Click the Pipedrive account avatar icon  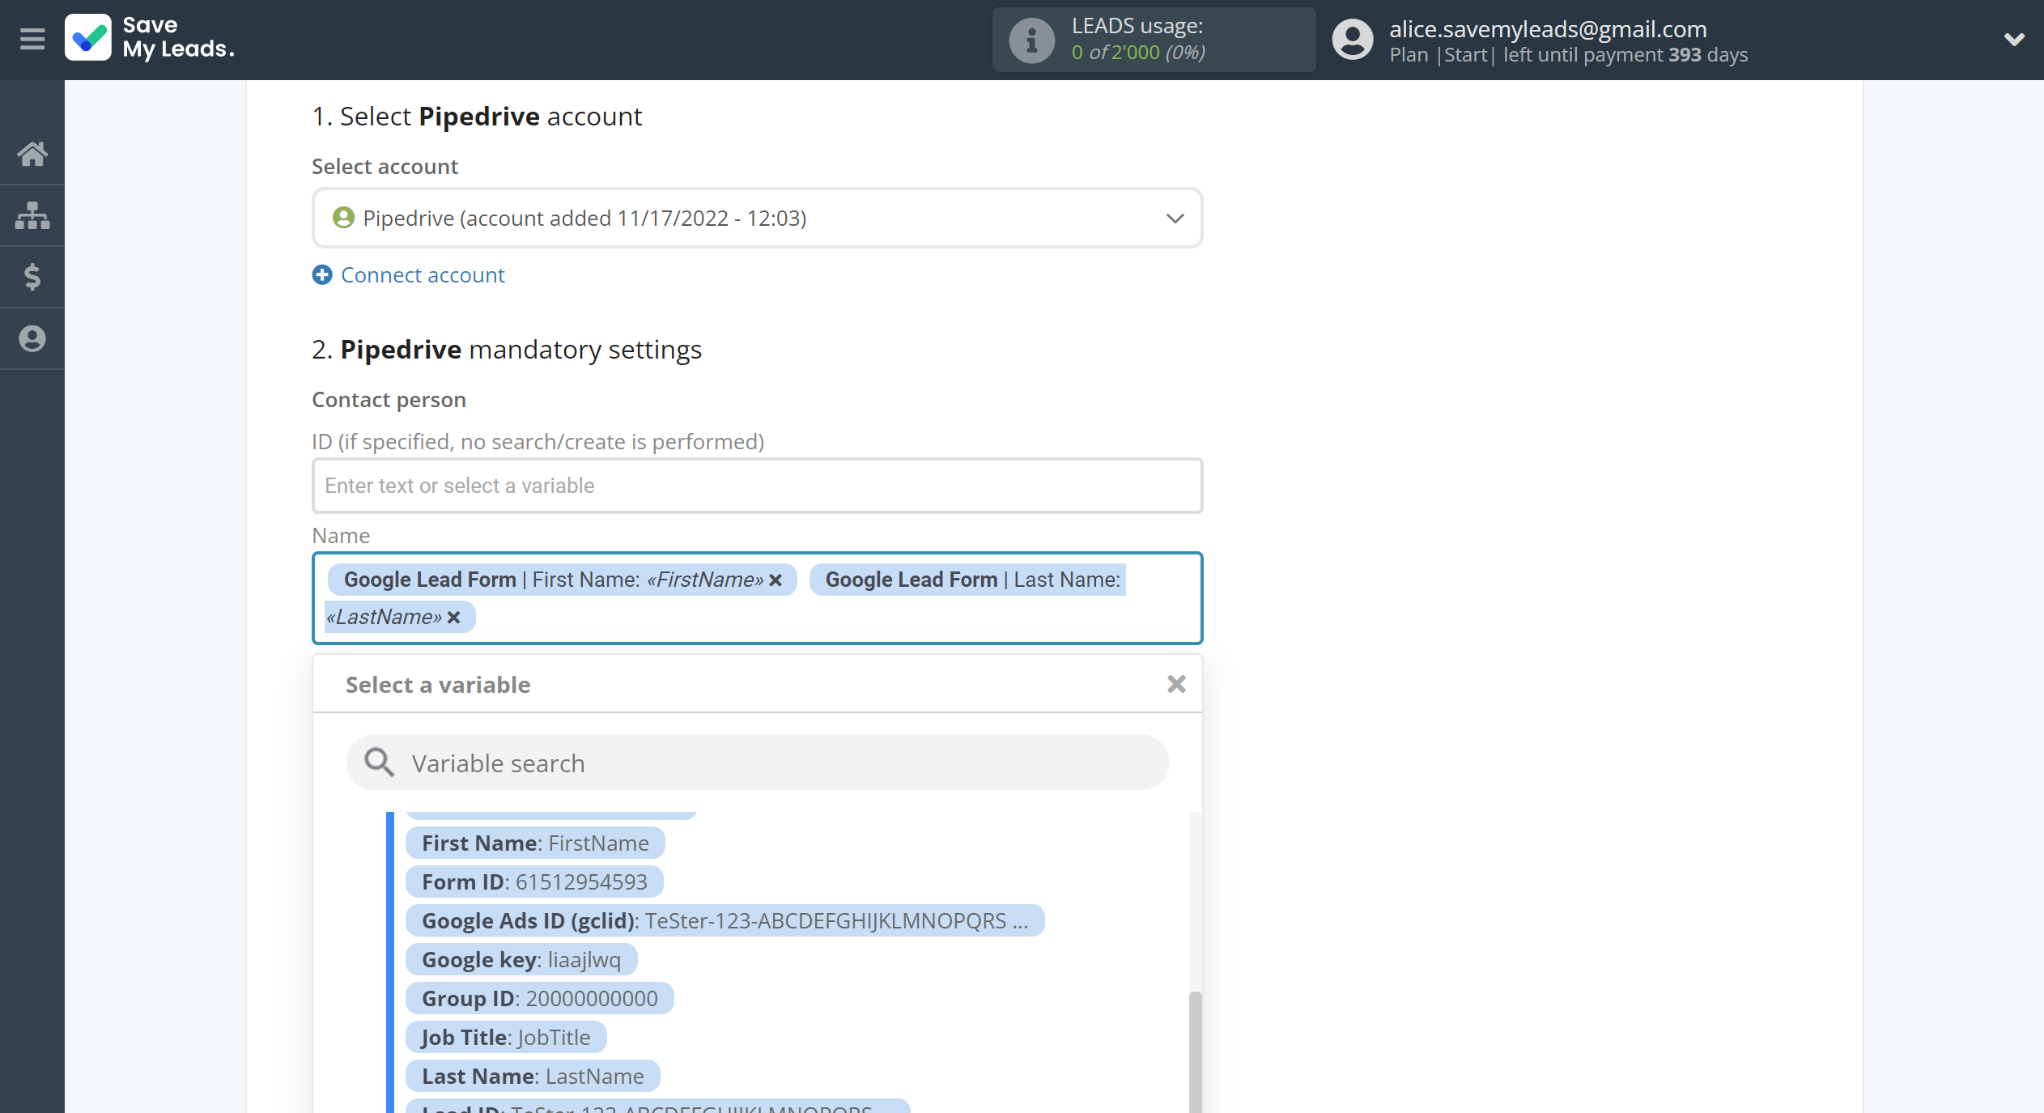click(x=344, y=218)
